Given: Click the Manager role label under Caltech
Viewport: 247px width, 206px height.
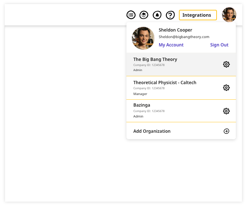Looking at the screenshot, I should 140,94.
